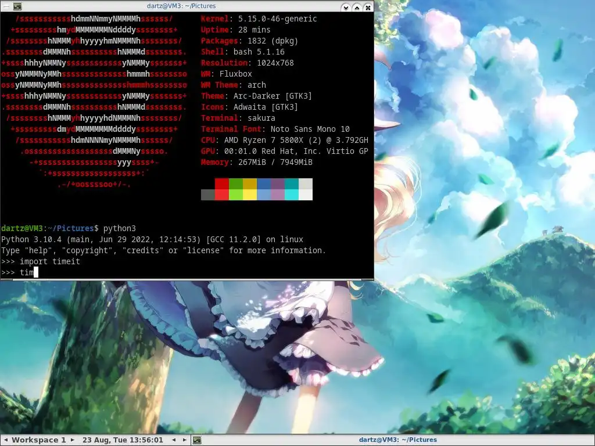This screenshot has width=595, height=446.
Task: Click the dark red neofetch color block
Action: pyautogui.click(x=221, y=184)
